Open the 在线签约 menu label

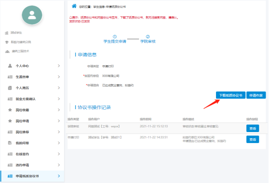(22, 154)
